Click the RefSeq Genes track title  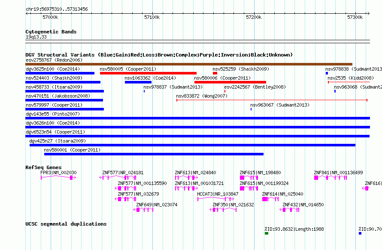click(43, 167)
